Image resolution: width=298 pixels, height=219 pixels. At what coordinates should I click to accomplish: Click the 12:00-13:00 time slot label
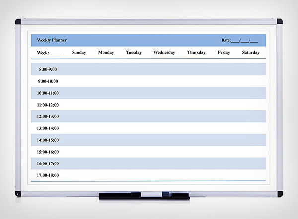pyautogui.click(x=48, y=116)
